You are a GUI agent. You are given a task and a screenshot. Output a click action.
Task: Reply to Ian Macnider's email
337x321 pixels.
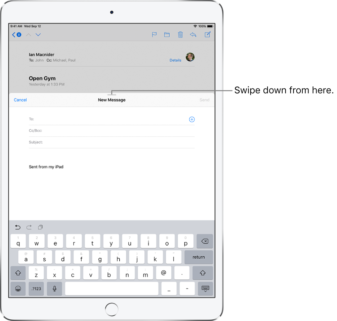pos(193,35)
